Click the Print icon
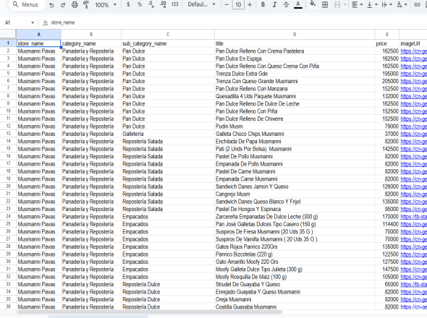427x318 pixels. pyautogui.click(x=75, y=5)
